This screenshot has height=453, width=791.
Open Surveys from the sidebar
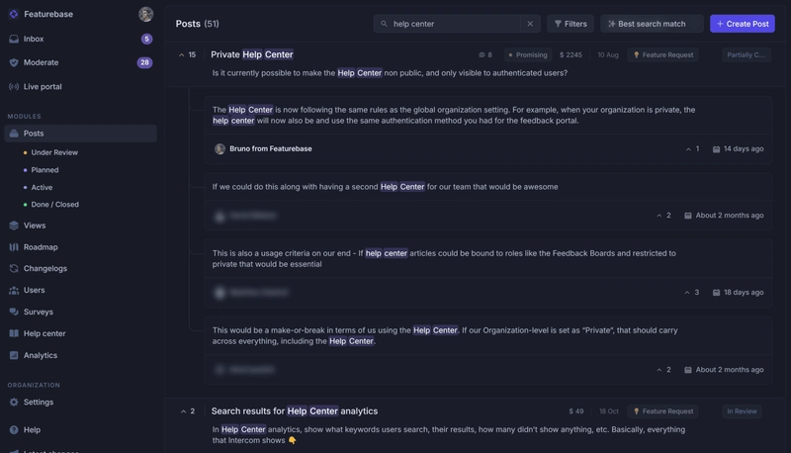39,313
